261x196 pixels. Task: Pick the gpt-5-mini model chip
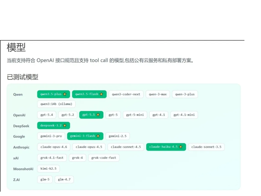[135, 115]
